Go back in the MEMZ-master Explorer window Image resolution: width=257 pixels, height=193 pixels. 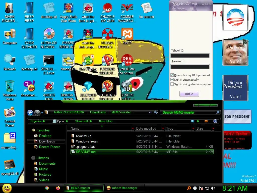(x=30, y=113)
